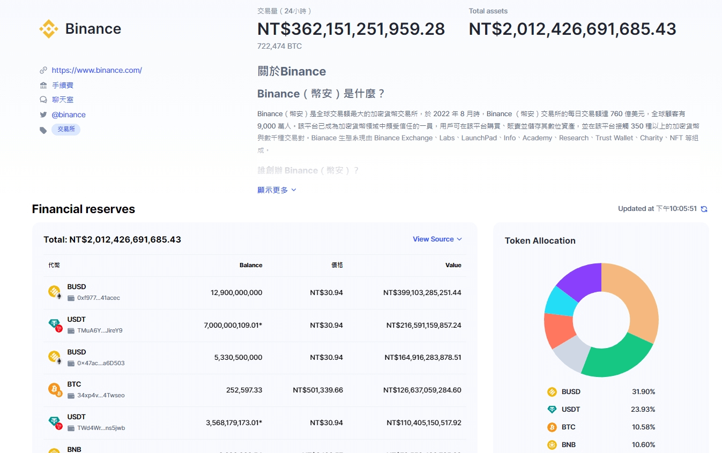The height and width of the screenshot is (453, 722).
Task: Click the 代幣 column header
Action: pyautogui.click(x=54, y=265)
